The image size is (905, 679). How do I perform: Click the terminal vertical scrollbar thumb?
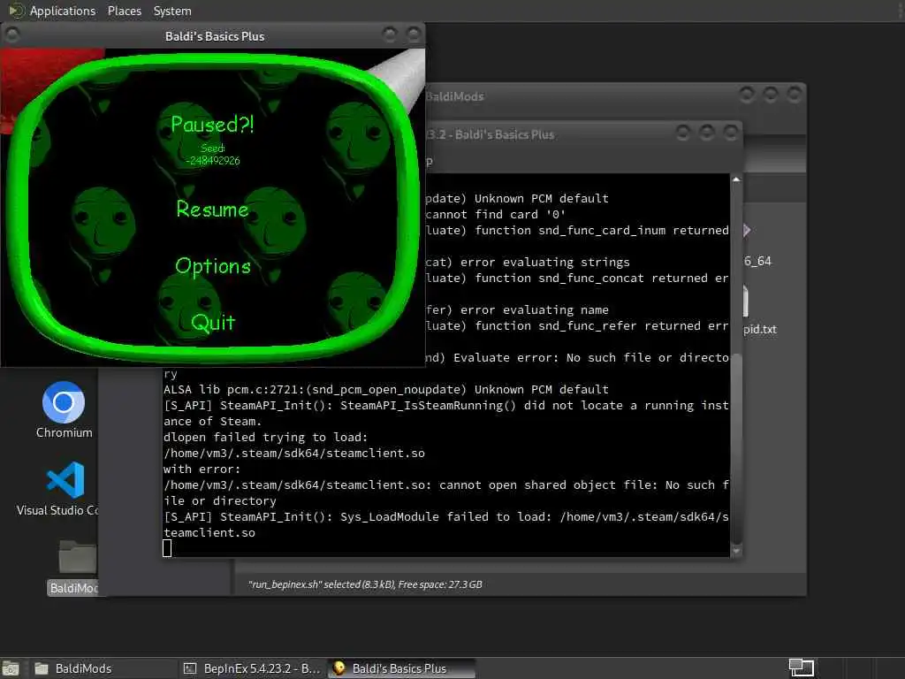tap(736, 447)
